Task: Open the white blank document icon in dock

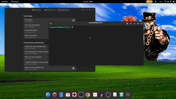Action: (x=115, y=95)
